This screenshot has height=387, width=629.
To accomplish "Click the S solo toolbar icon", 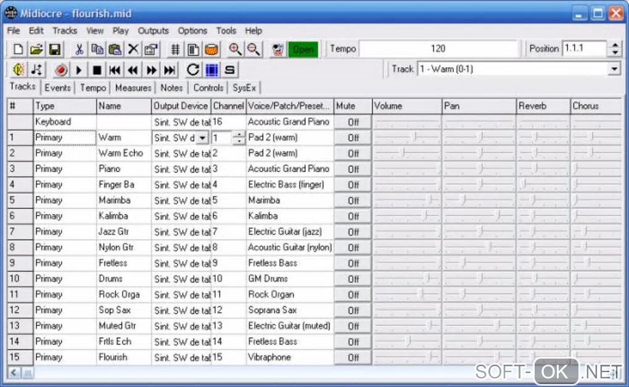I will click(230, 70).
